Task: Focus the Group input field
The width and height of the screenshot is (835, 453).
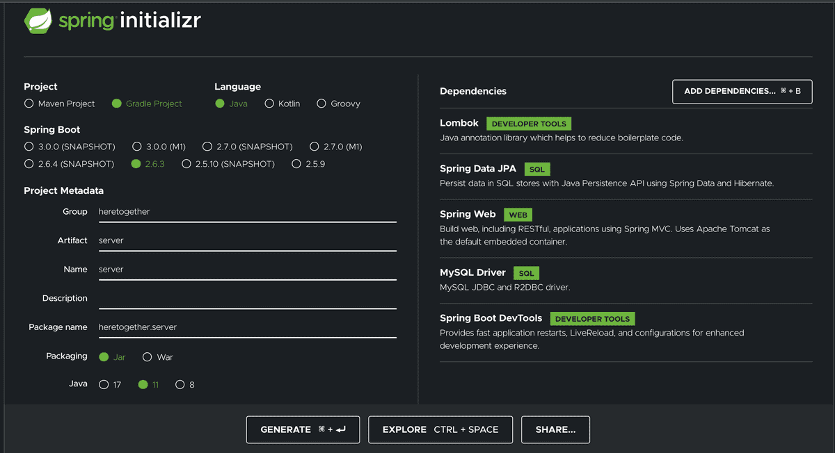Action: (x=248, y=212)
